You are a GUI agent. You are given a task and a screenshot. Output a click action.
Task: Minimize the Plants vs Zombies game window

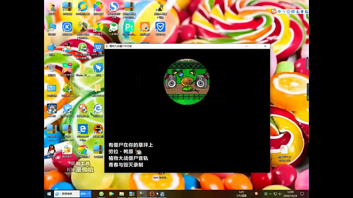pos(246,46)
